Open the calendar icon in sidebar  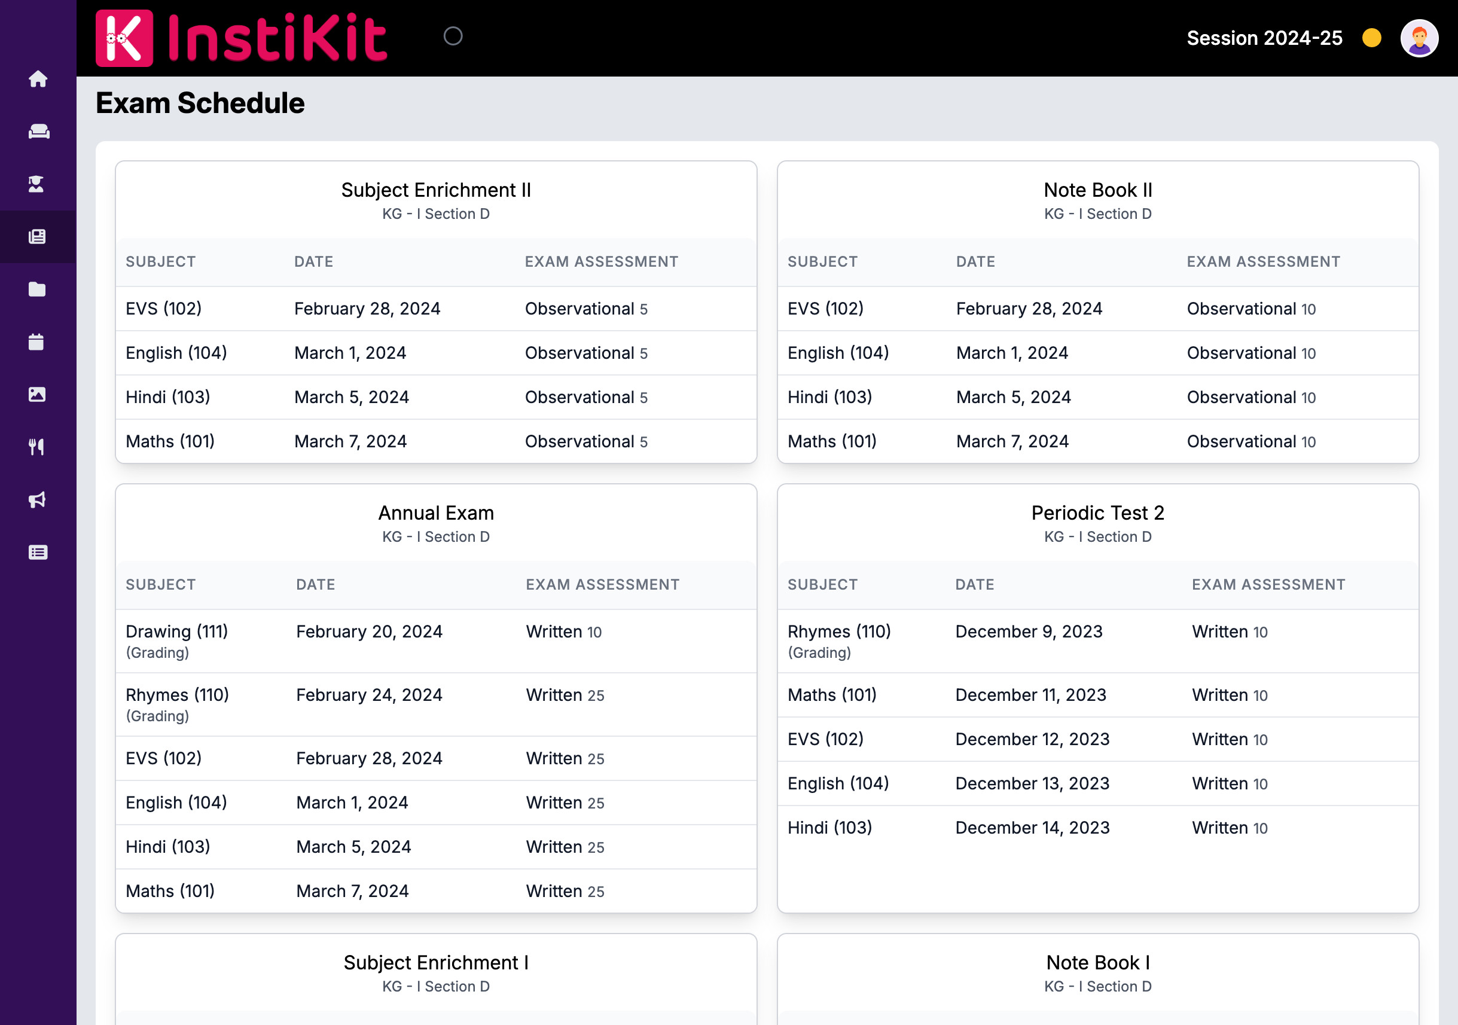pyautogui.click(x=37, y=342)
